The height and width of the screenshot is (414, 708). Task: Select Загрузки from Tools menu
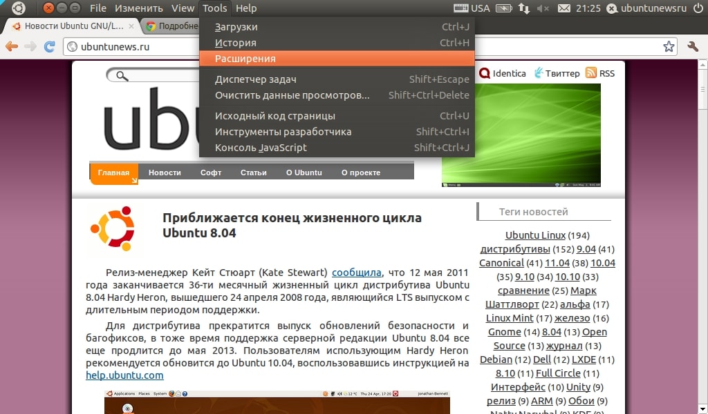click(x=337, y=27)
